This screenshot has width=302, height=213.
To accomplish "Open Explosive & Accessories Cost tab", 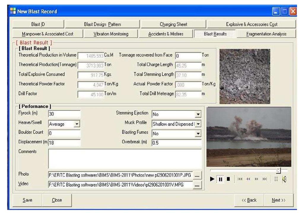I will 252,24.
